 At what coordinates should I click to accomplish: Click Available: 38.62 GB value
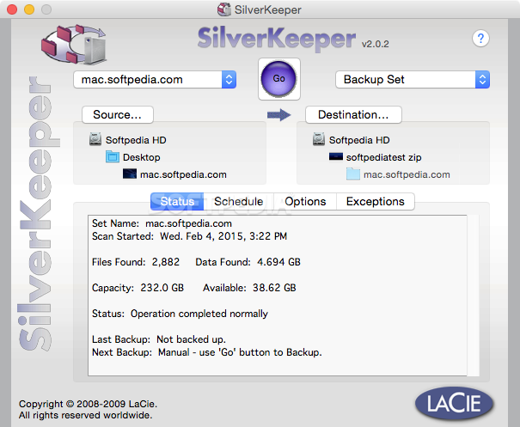click(x=274, y=288)
